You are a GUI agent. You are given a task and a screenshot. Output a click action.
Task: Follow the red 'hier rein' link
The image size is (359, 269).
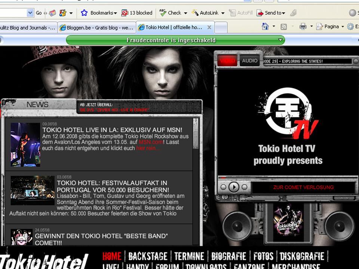(148, 148)
